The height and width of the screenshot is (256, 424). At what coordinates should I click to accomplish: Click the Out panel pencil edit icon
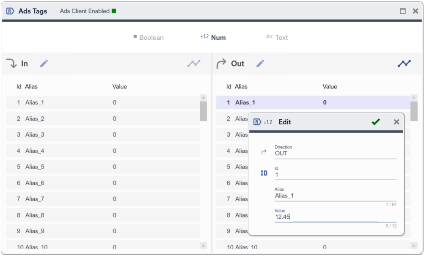point(260,63)
